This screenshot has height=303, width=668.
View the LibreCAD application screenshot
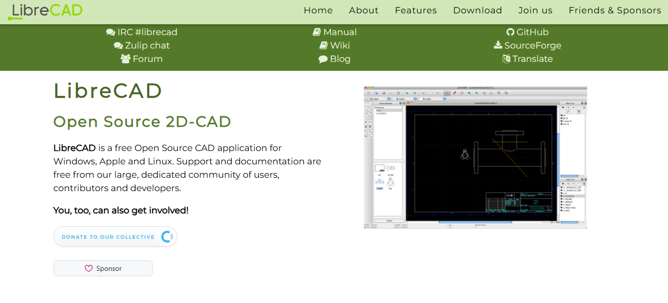[475, 156]
